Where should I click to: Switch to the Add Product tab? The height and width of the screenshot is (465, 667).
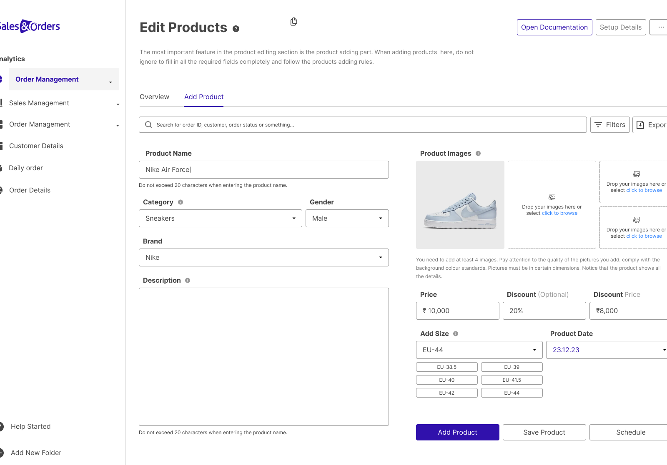coord(204,97)
